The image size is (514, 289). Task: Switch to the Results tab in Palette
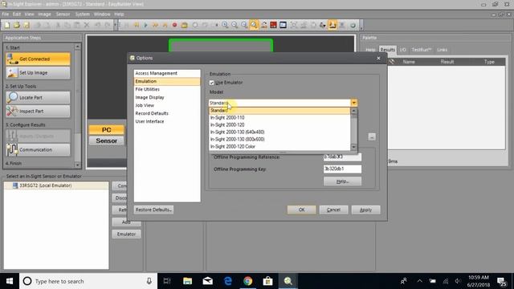[x=387, y=50]
